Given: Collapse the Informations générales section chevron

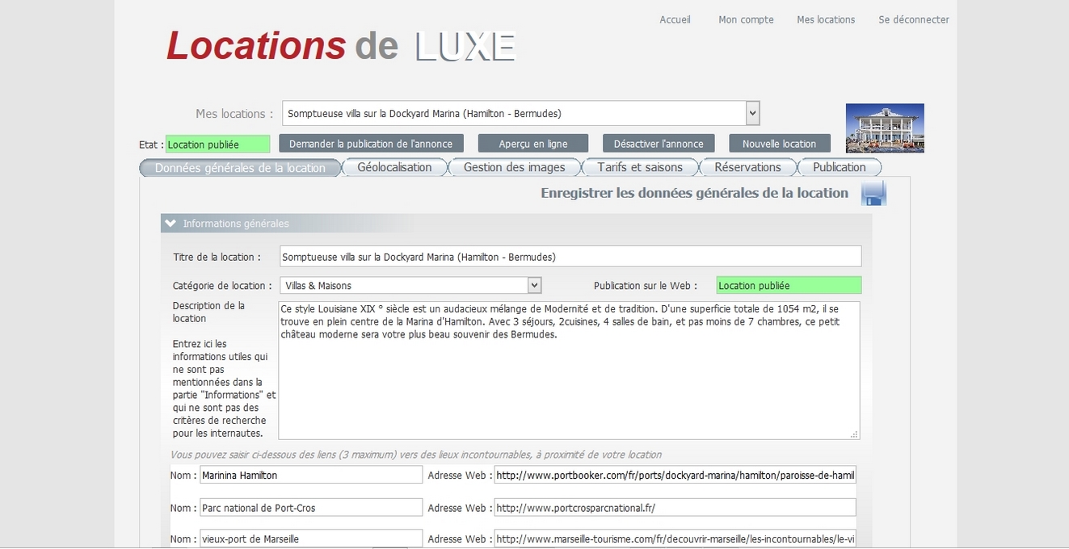Looking at the screenshot, I should 170,224.
